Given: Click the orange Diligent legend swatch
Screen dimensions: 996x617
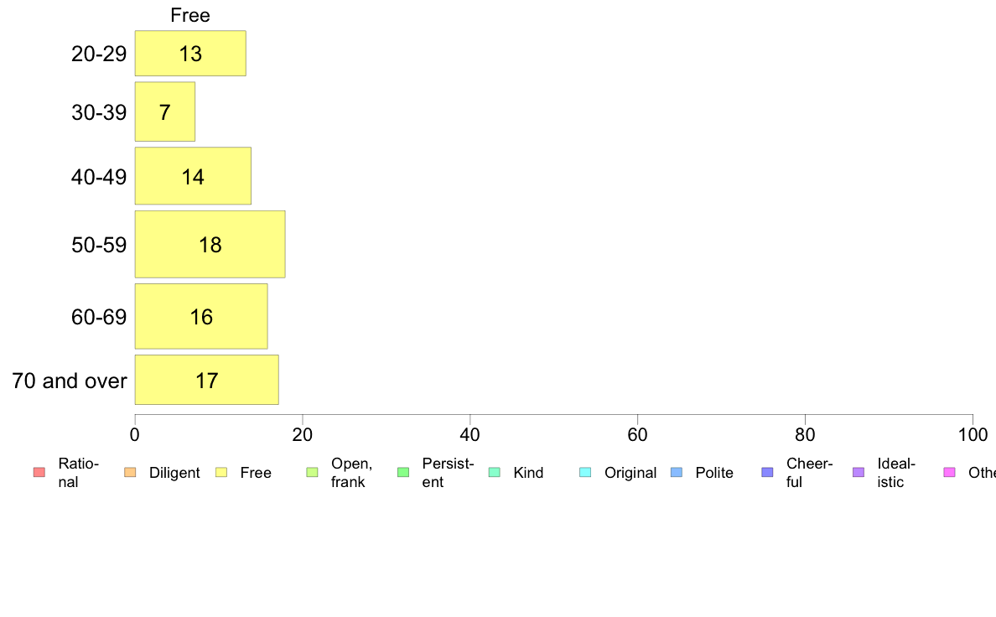Looking at the screenshot, I should pyautogui.click(x=130, y=472).
